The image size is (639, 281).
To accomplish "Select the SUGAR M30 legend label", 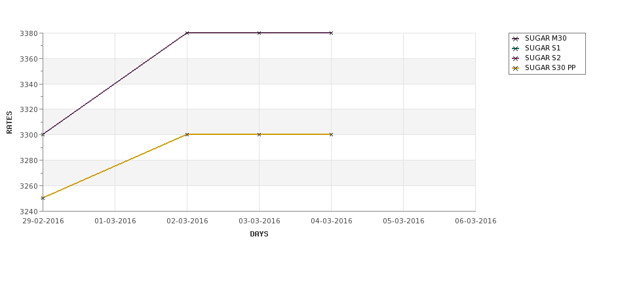I will point(546,38).
